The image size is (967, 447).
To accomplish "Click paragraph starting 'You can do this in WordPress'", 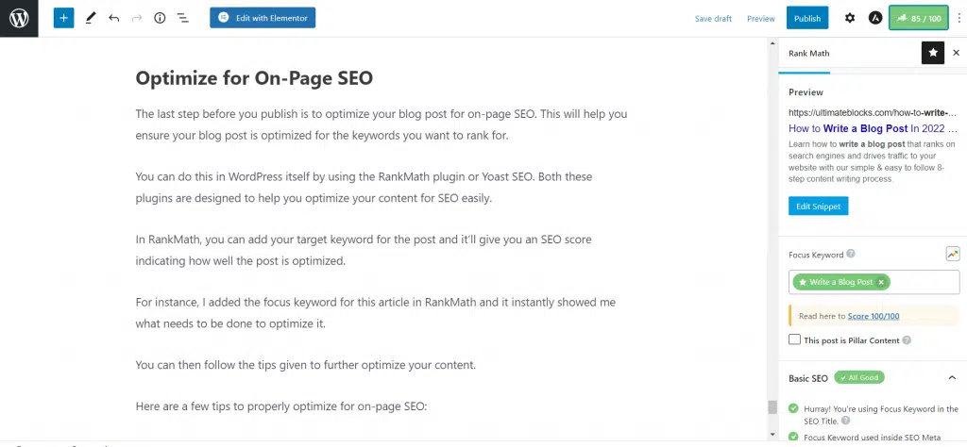I will coord(364,188).
